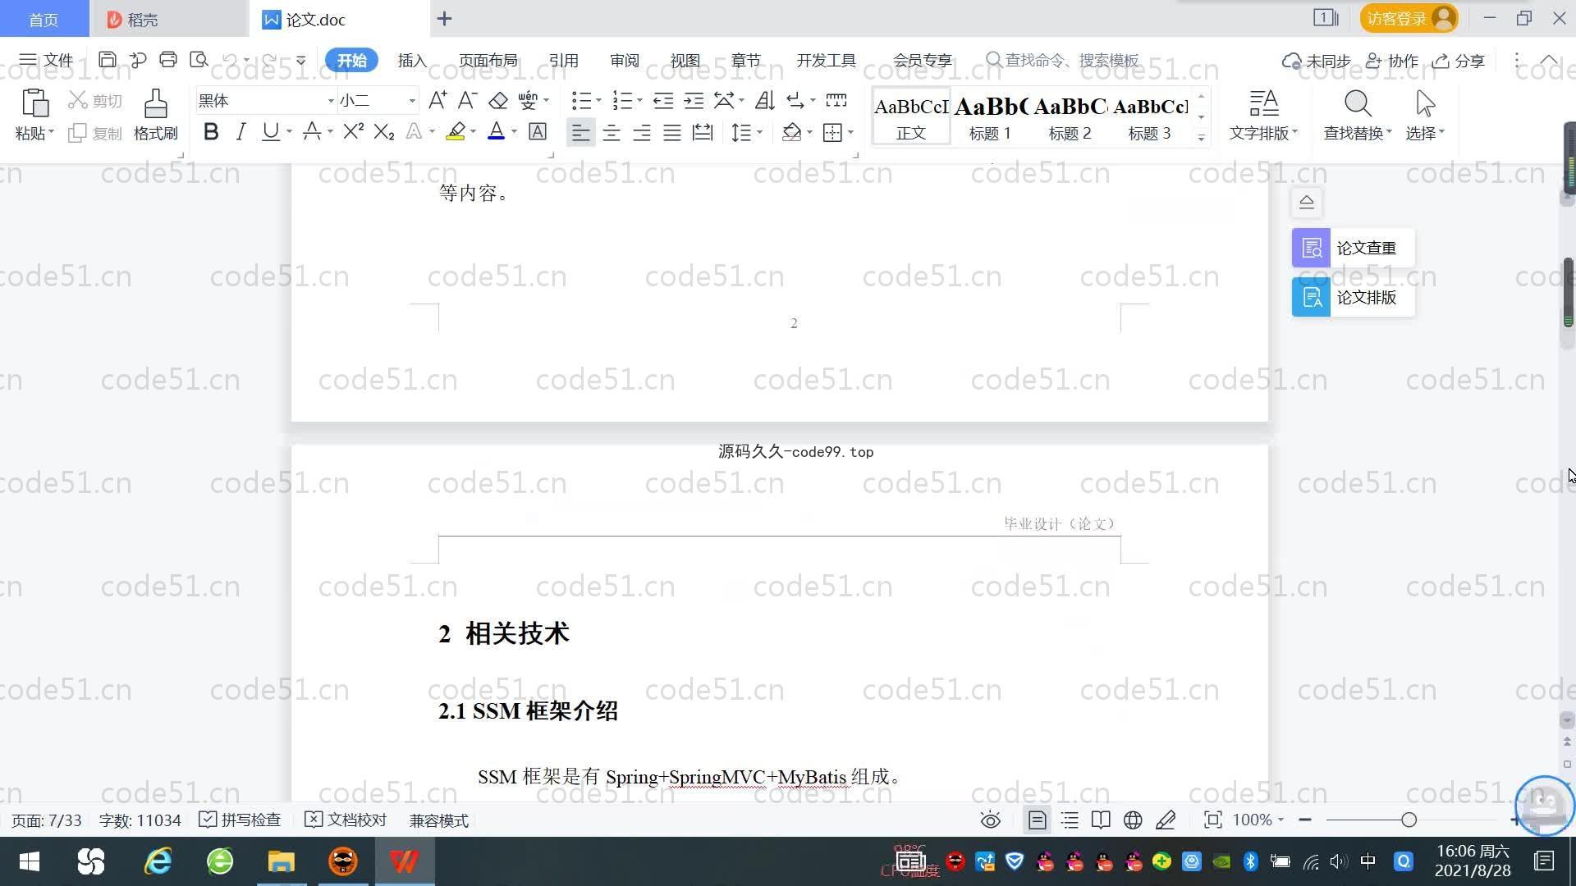This screenshot has height=886, width=1576.
Task: Switch to 插入 ribbon tab
Action: (412, 60)
